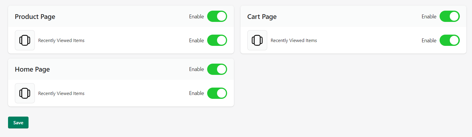Toggle Recently Viewed Items on Cart Page

449,40
